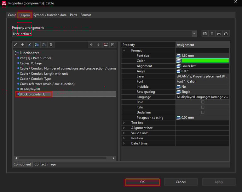Screen dimensions: 242x192
Task: Open the Contact image tab
Action: point(45,164)
